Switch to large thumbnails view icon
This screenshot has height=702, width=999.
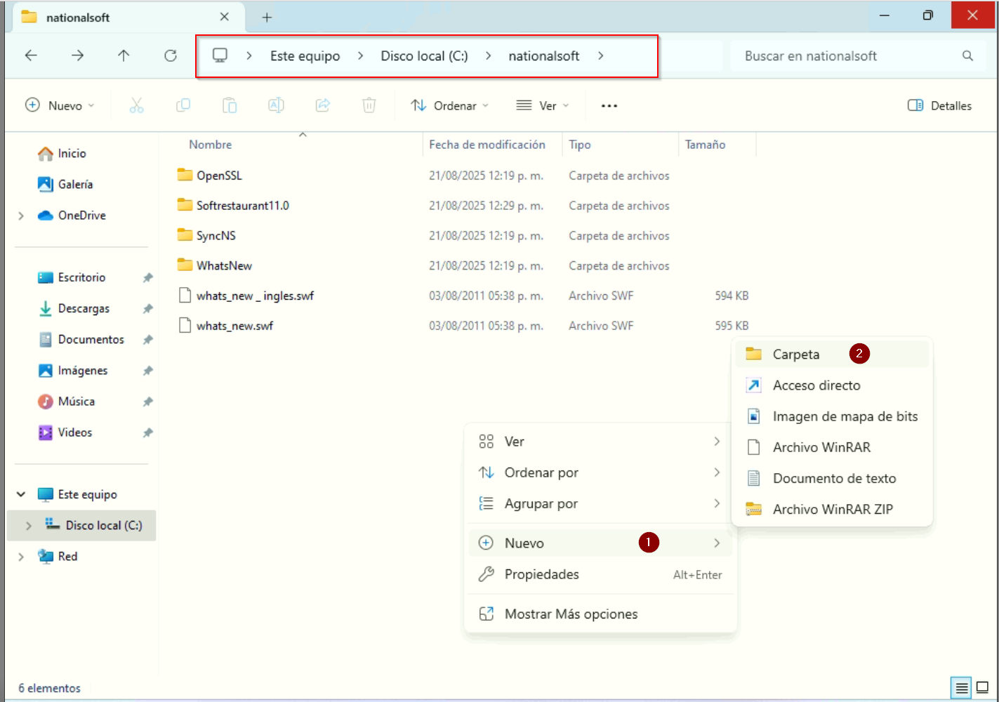click(x=983, y=688)
